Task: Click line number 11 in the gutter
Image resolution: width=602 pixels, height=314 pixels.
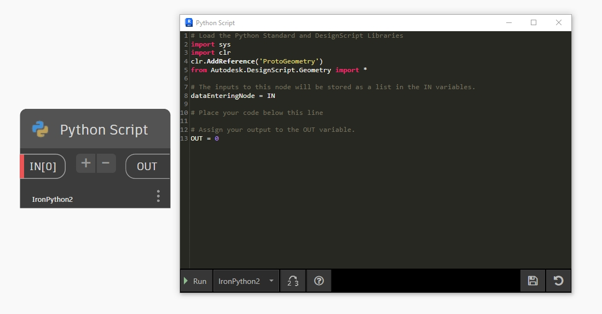Action: click(184, 121)
